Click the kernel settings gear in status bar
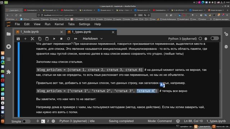230x129 pixels. point(53,121)
